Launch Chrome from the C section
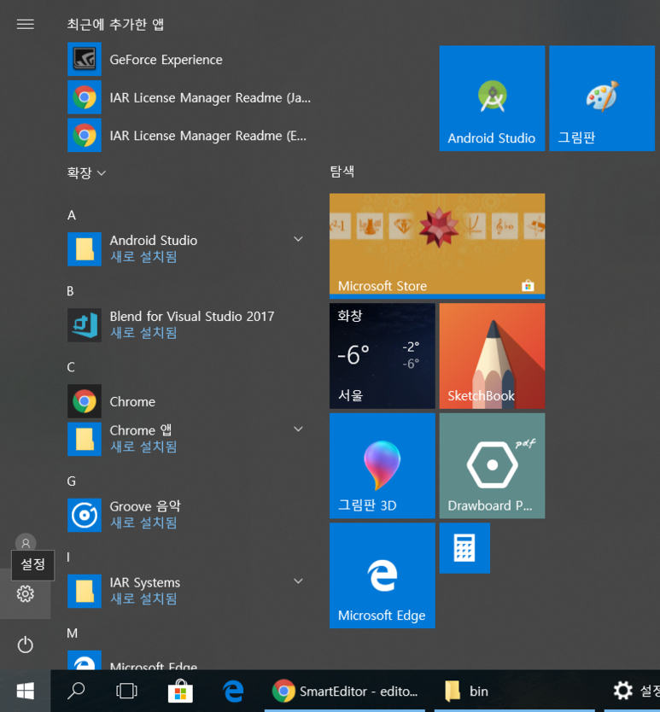Image resolution: width=660 pixels, height=712 pixels. (x=190, y=401)
